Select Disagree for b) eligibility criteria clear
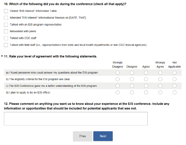Image resolution: width=186 pixels, height=145 pixels. pyautogui.click(x=132, y=79)
